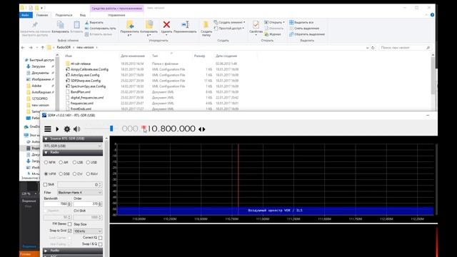Click the Cut (Вырезать) button in Explorer
The width and height of the screenshot is (457, 257).
coord(94,22)
